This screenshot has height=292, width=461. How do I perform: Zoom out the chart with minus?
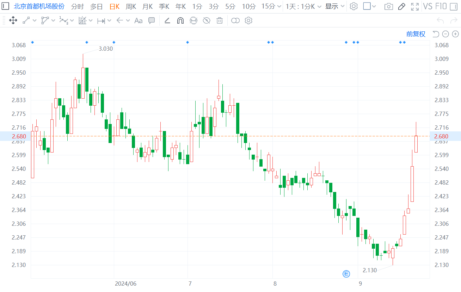[x=445, y=34]
